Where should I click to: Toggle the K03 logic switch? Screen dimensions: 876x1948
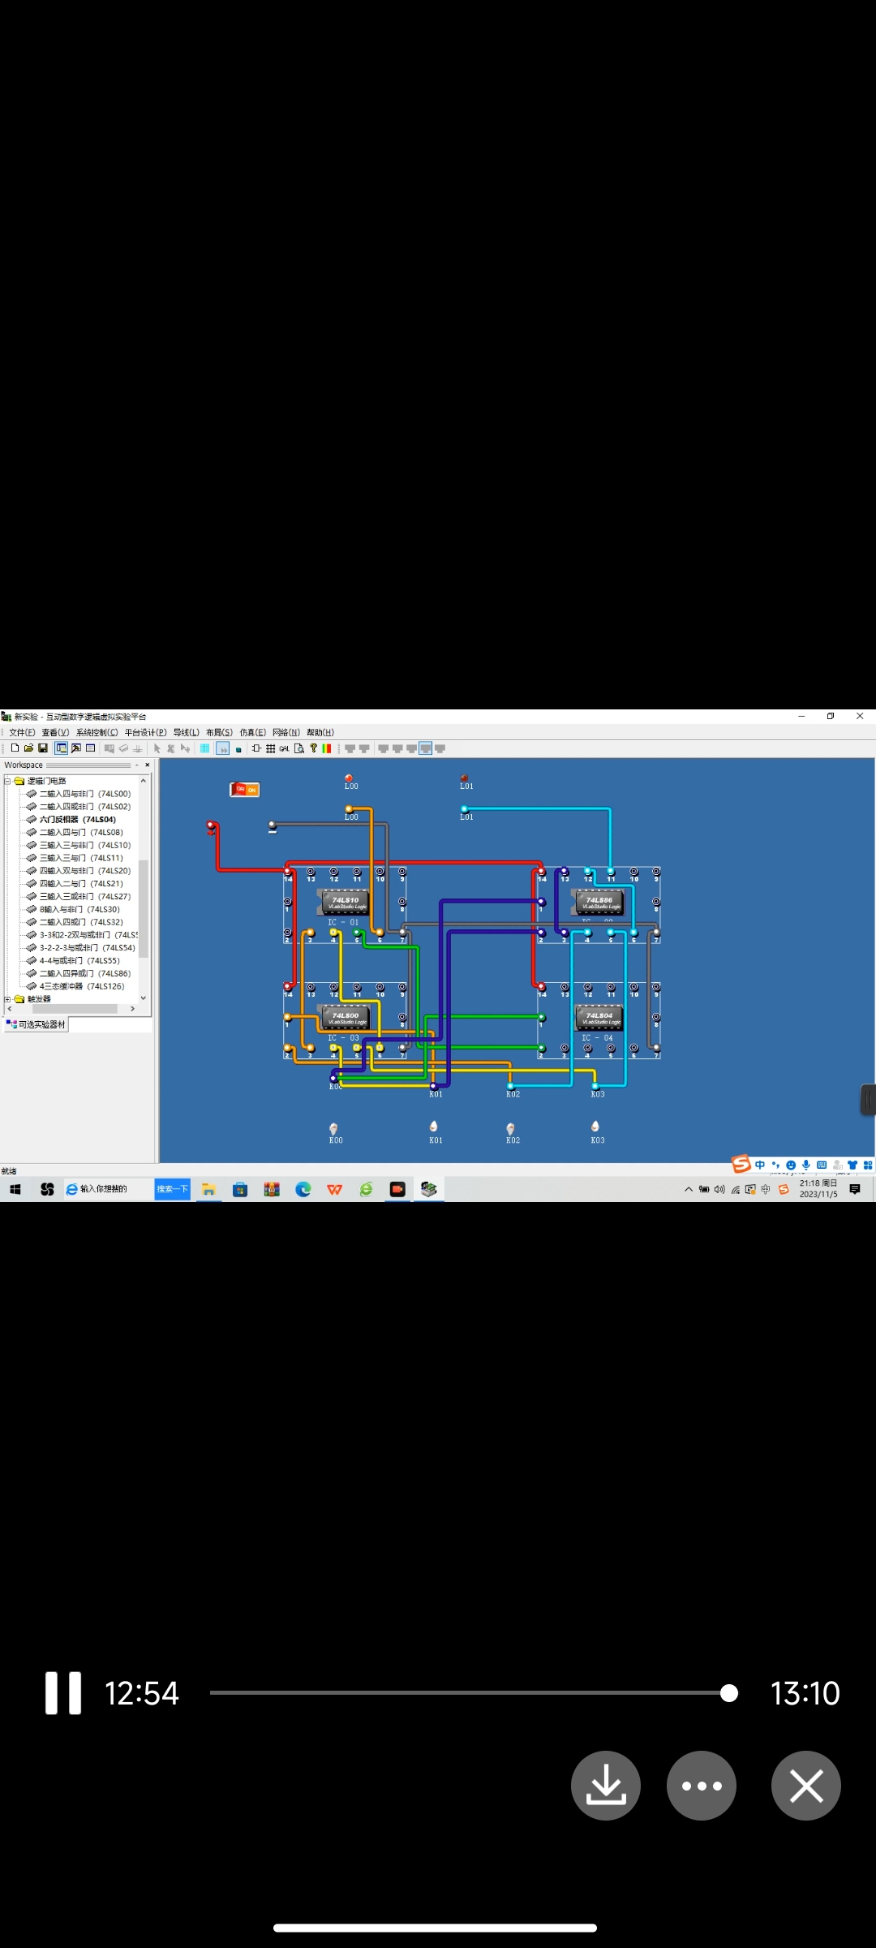[595, 1127]
